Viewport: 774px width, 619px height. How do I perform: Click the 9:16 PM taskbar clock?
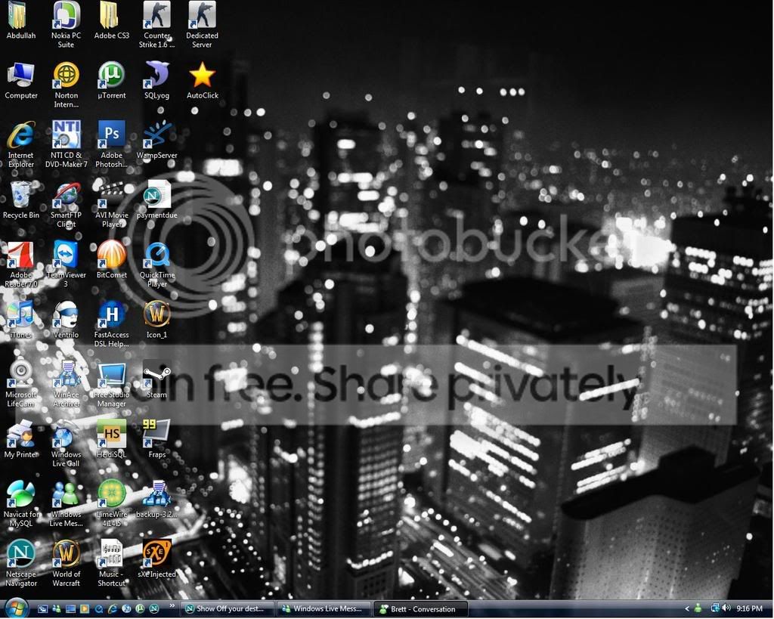click(x=749, y=608)
